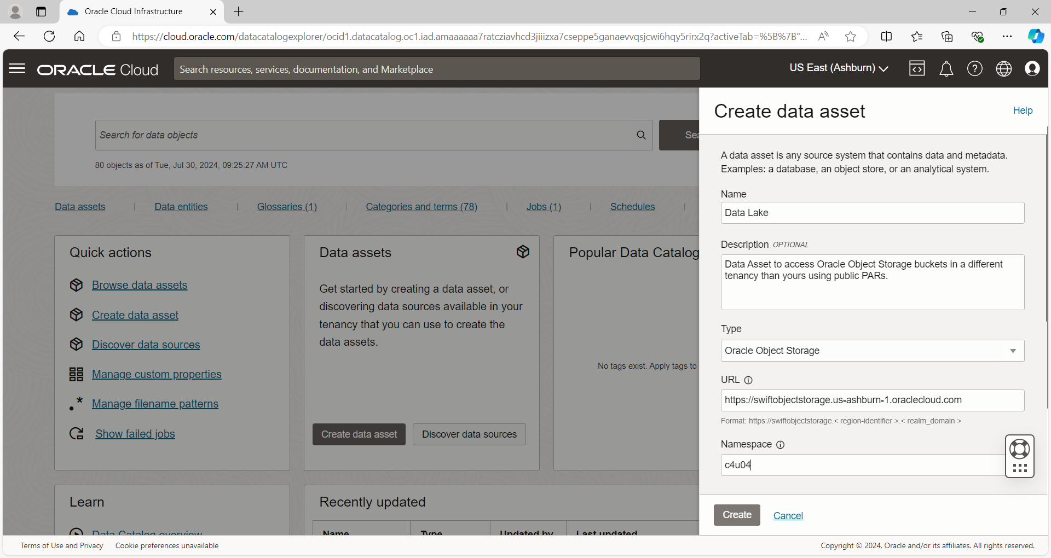Open the Read aloud icon in address bar
The width and height of the screenshot is (1051, 558).
(x=823, y=37)
